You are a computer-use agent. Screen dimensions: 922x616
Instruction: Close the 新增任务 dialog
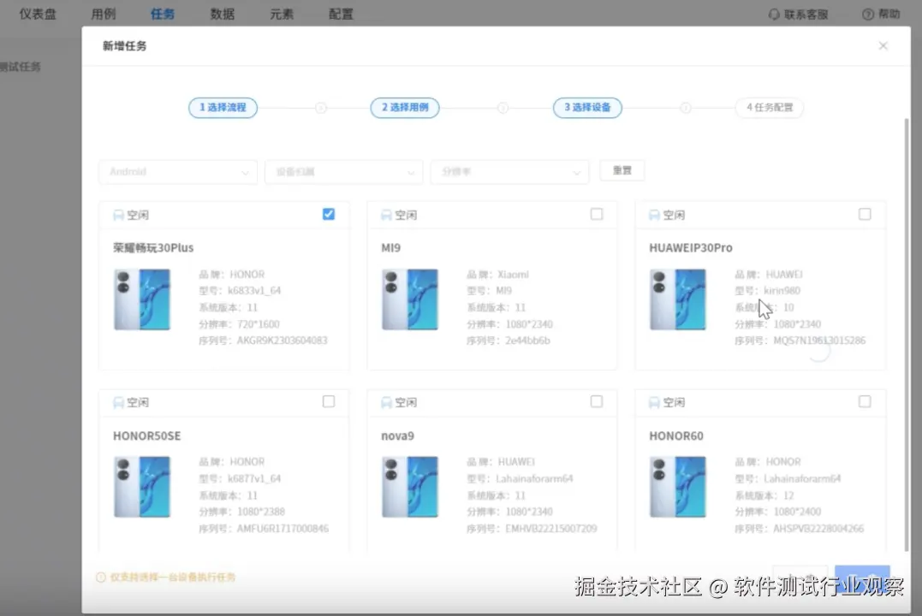[x=883, y=46]
